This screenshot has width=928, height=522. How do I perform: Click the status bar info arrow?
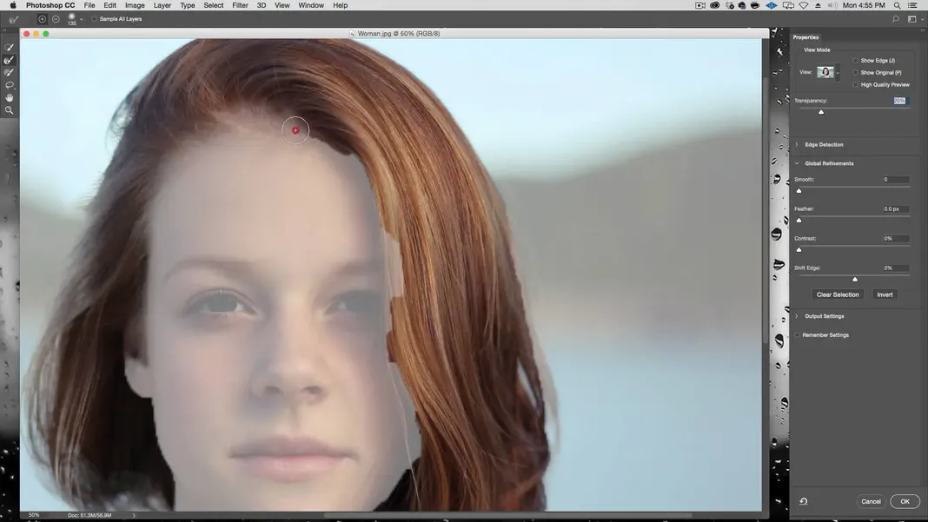pos(134,516)
